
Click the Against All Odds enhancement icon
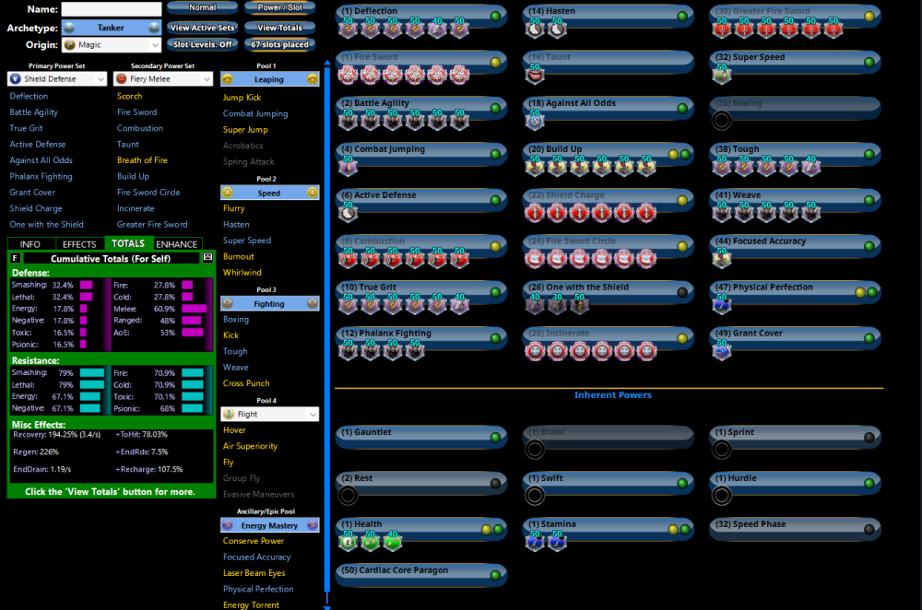coord(534,121)
